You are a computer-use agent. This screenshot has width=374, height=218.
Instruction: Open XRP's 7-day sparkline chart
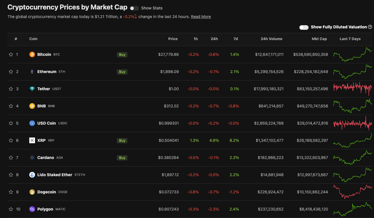point(352,140)
